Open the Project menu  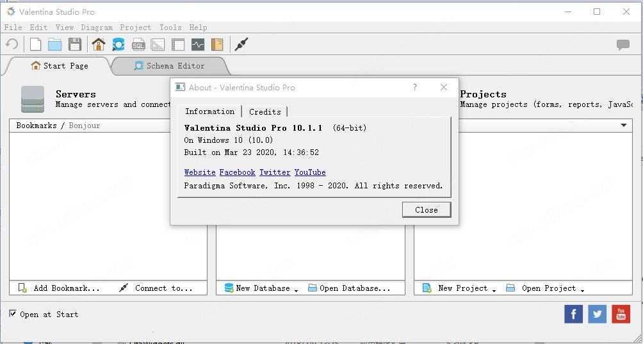coord(136,28)
